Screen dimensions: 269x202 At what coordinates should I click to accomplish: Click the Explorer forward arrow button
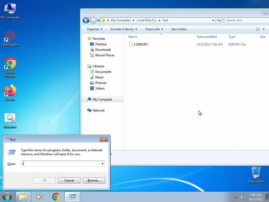pyautogui.click(x=93, y=20)
